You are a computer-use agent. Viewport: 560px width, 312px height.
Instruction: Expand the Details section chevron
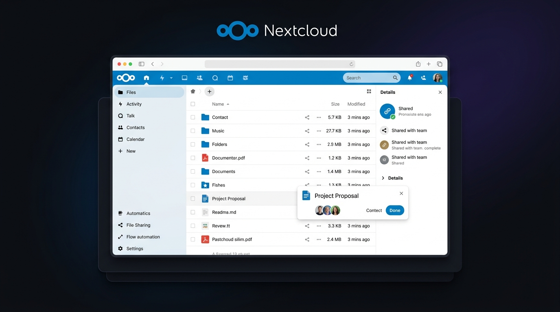[x=383, y=178]
